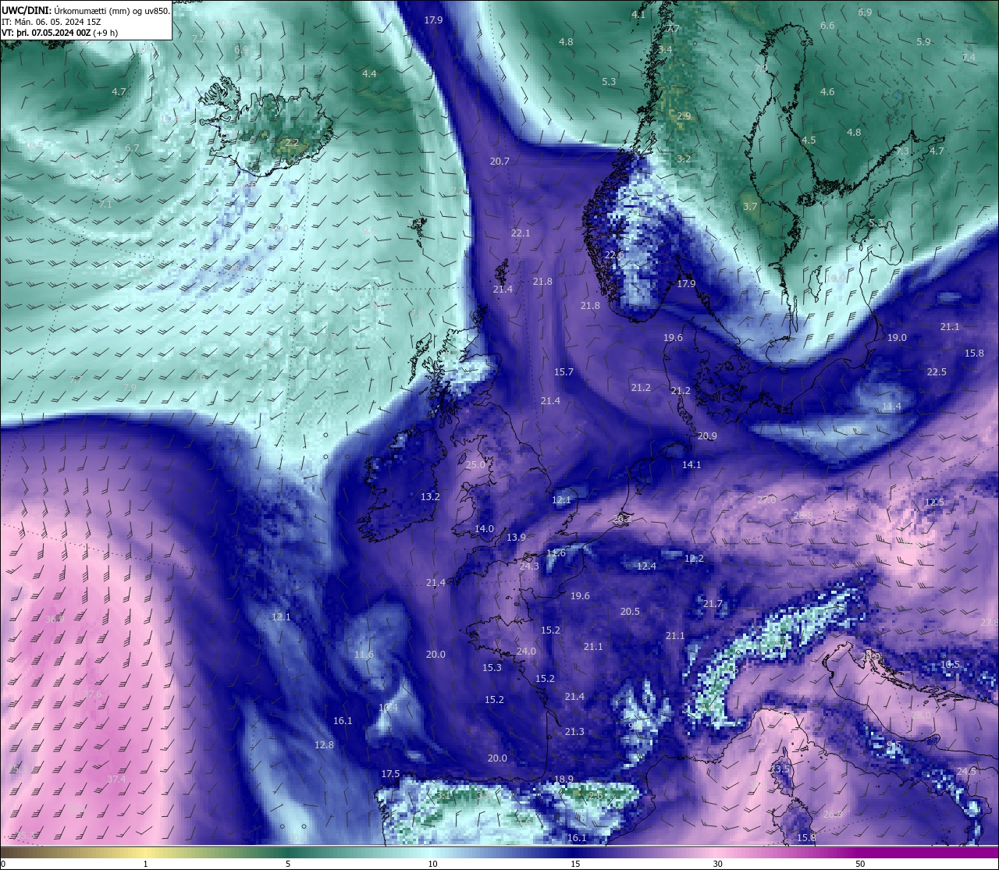Click the UWC/DINI Úrkomumætti title line

(x=85, y=10)
